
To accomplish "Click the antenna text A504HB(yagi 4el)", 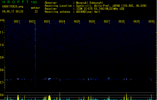I will click(88, 12).
